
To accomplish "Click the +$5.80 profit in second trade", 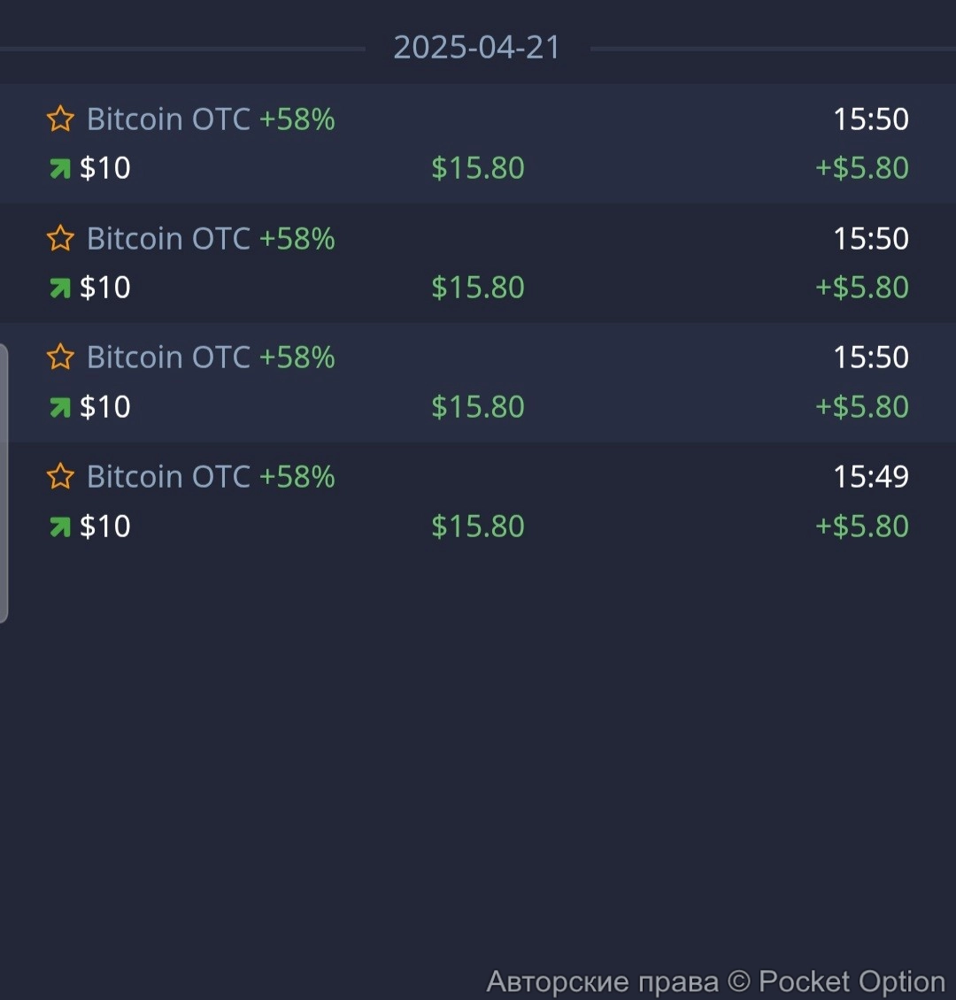I will tap(861, 288).
